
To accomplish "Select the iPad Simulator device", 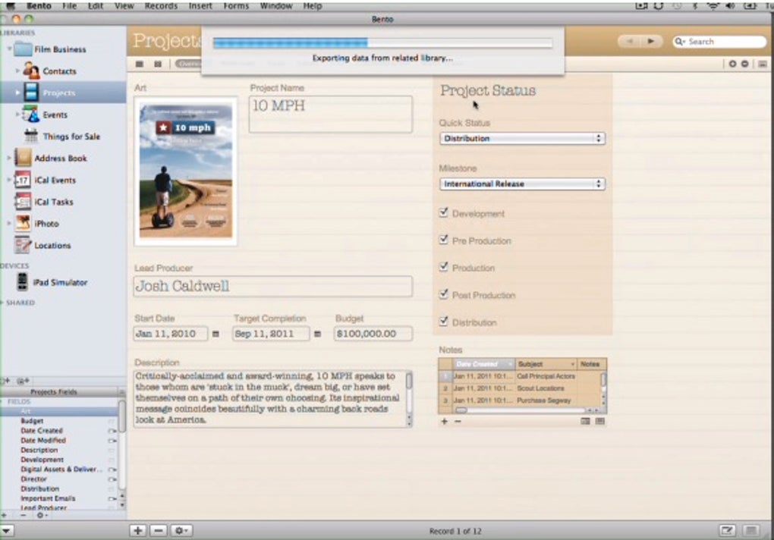I will pyautogui.click(x=52, y=282).
